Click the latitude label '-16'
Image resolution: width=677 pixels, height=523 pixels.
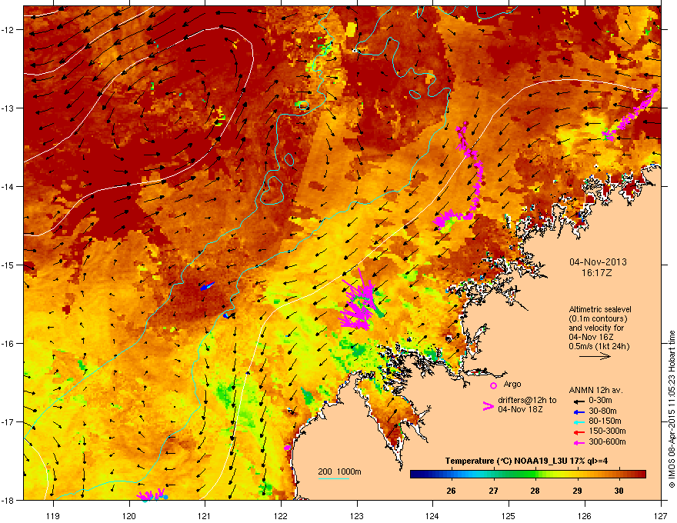[x=8, y=344]
